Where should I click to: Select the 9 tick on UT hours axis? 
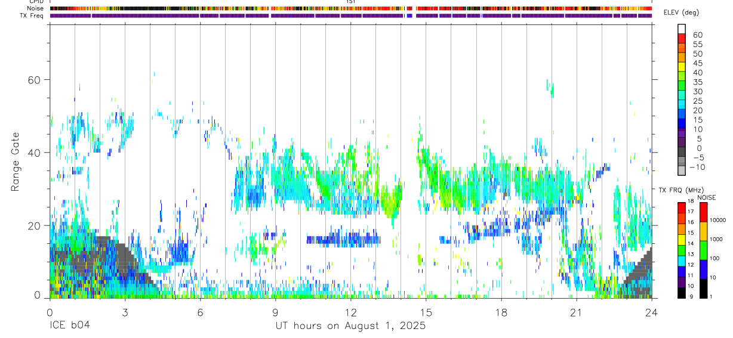pos(275,311)
